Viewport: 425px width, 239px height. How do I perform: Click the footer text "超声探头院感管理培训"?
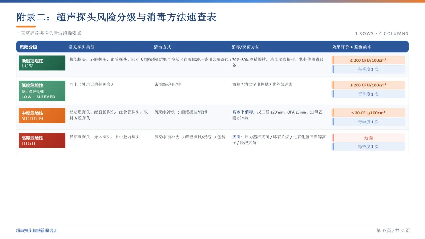click(37, 231)
